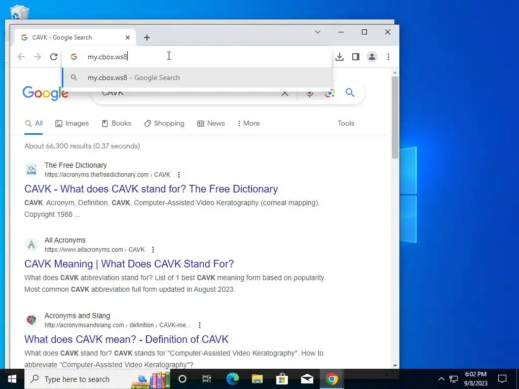Go back using the back arrow
Image resolution: width=519 pixels, height=389 pixels.
(21, 57)
